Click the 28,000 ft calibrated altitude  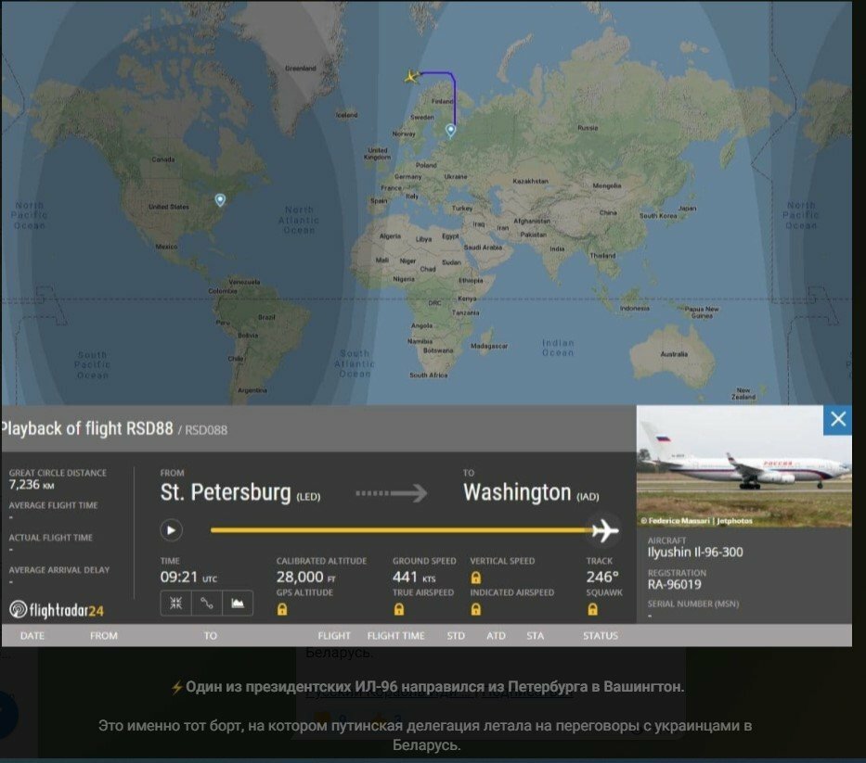305,577
